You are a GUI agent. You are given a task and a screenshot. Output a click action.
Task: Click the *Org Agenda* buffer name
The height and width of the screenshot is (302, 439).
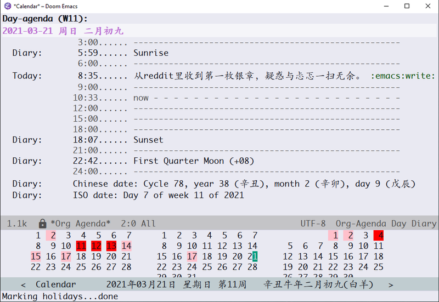click(x=81, y=224)
